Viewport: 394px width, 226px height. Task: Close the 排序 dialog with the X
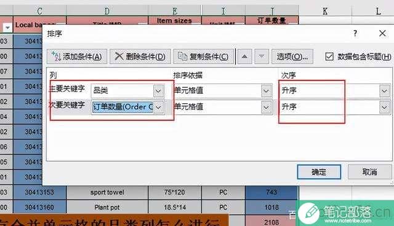(382, 33)
